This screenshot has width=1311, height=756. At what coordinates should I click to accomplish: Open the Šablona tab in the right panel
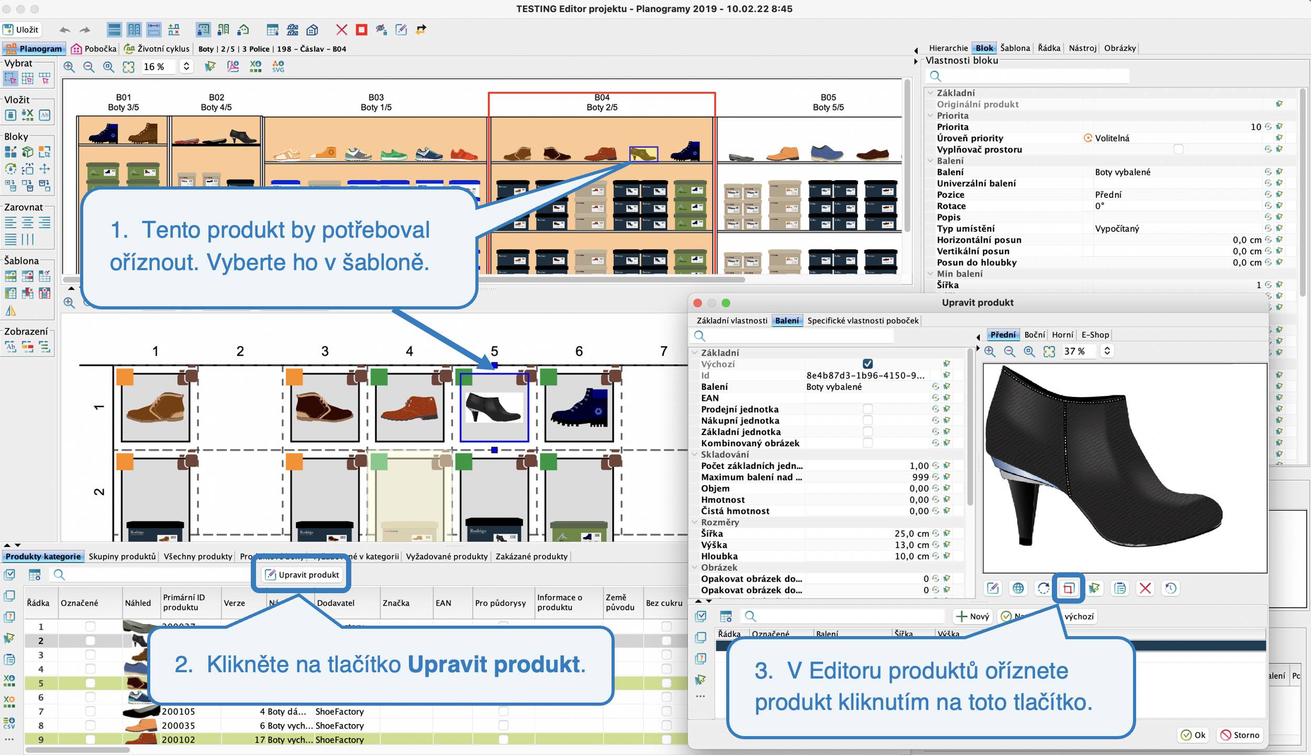[x=1015, y=48]
